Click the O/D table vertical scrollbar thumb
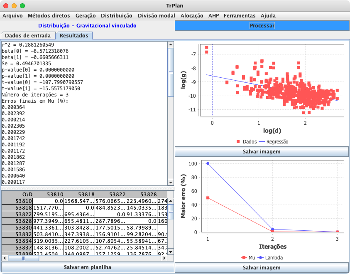 (171, 211)
